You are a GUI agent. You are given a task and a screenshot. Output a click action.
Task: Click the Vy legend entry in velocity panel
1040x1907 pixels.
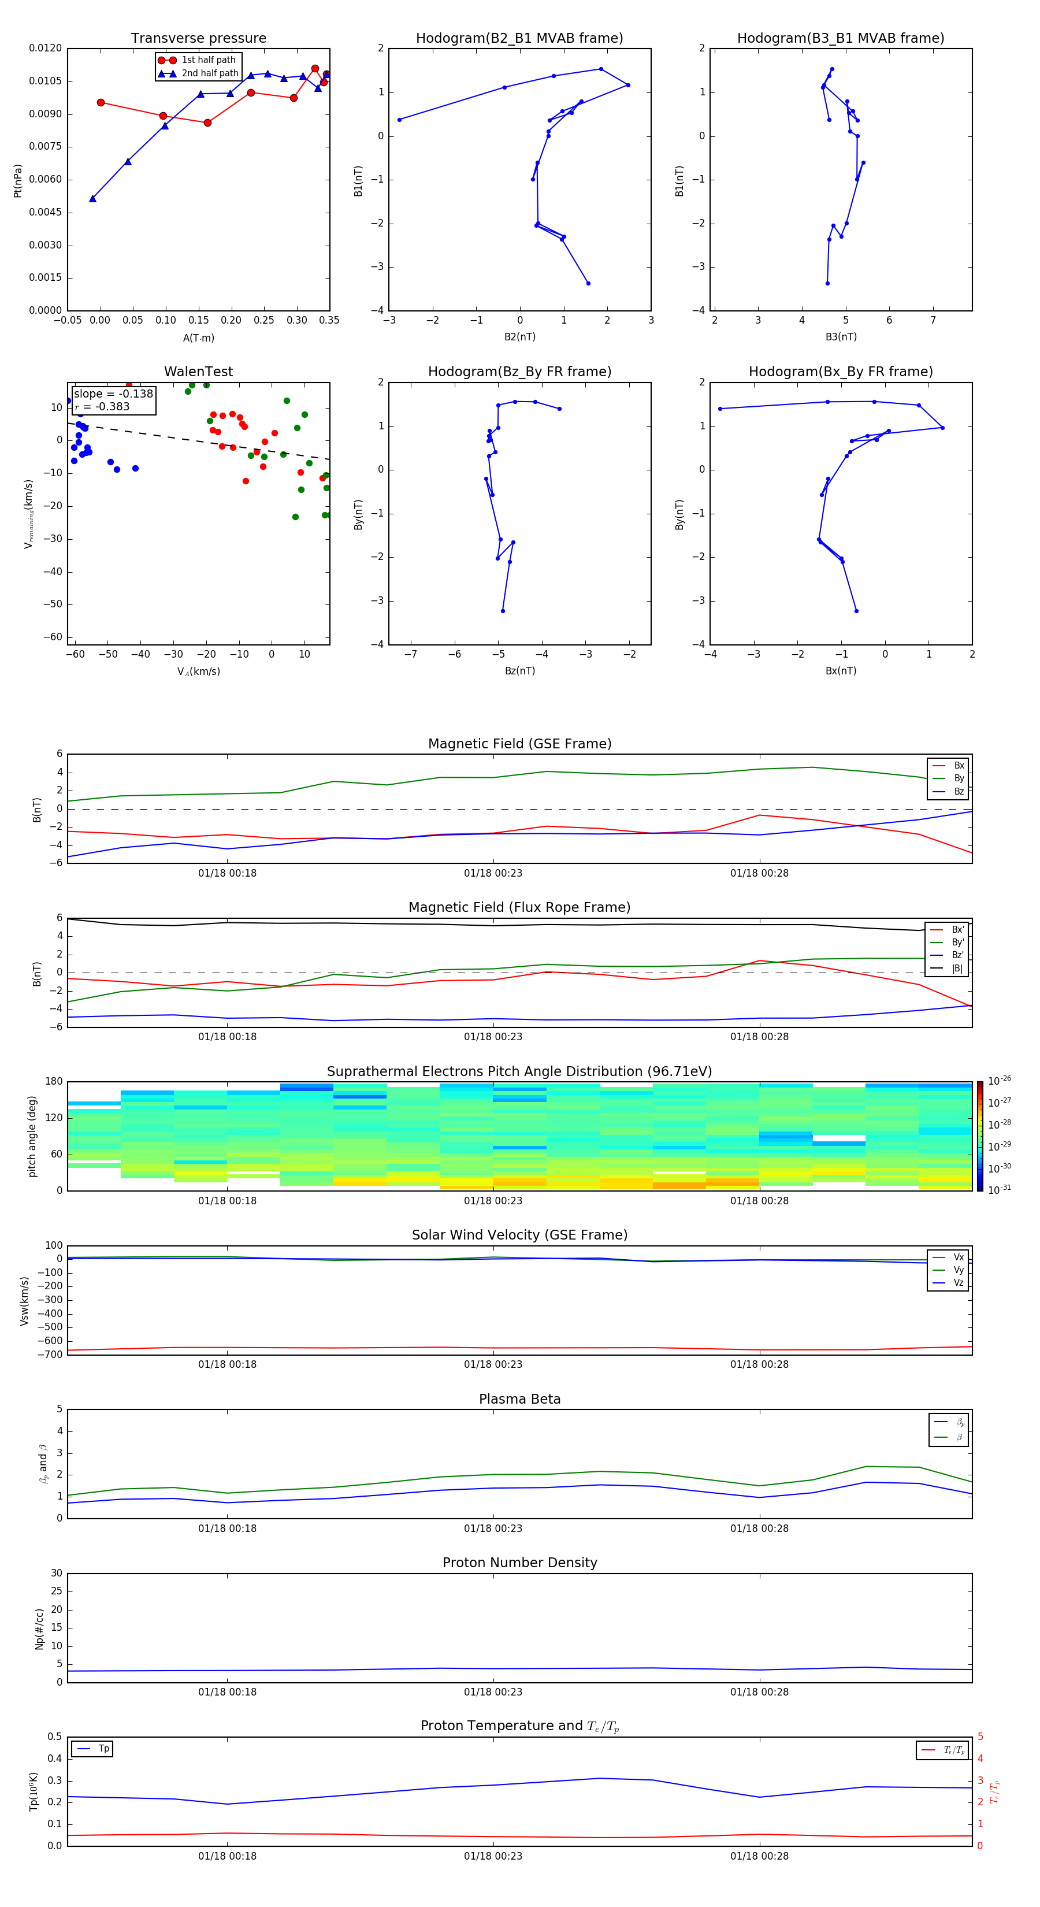pyautogui.click(x=948, y=1270)
